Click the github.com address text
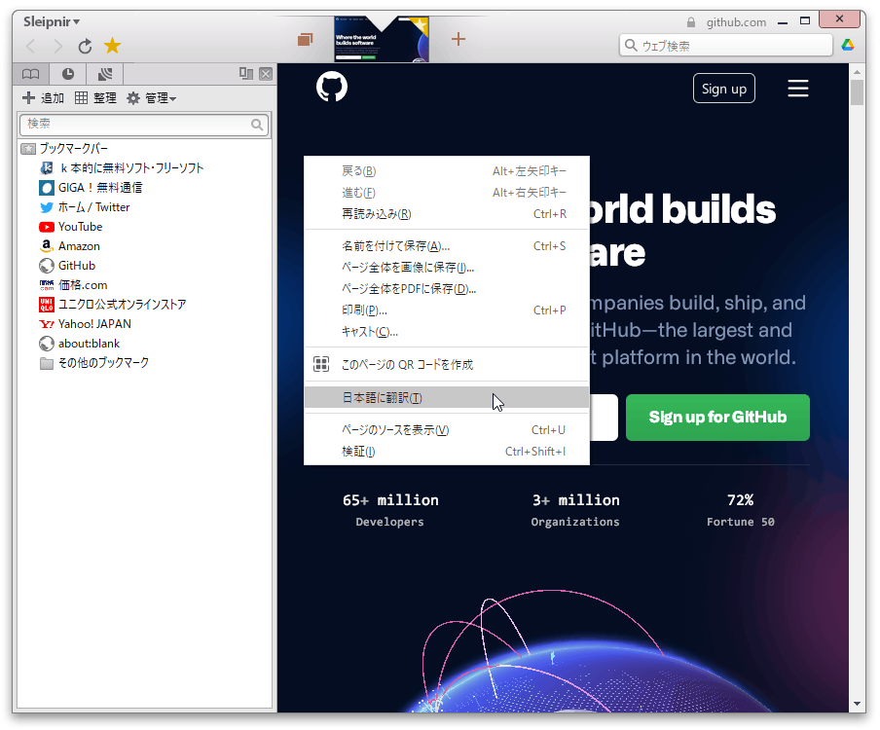 736,22
